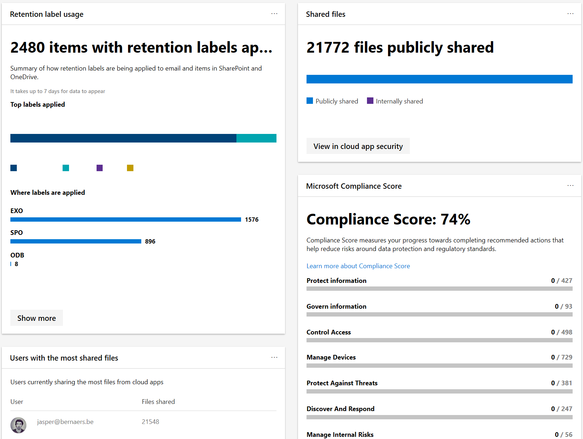583x439 pixels.
Task: Click View in cloud app security
Action: click(x=358, y=146)
